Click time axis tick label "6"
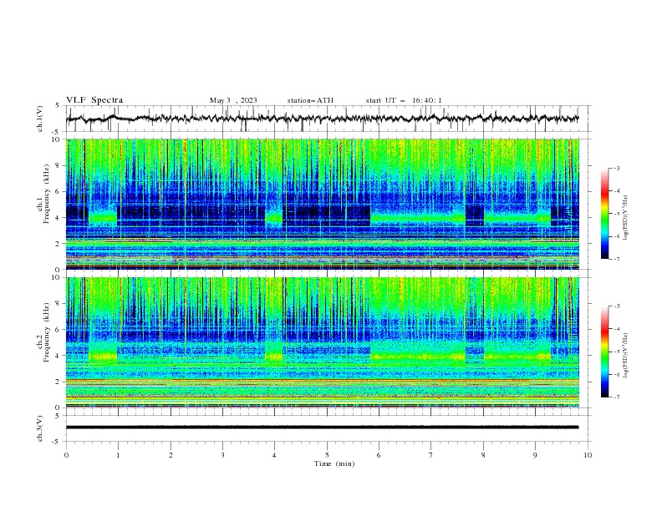 (x=379, y=455)
